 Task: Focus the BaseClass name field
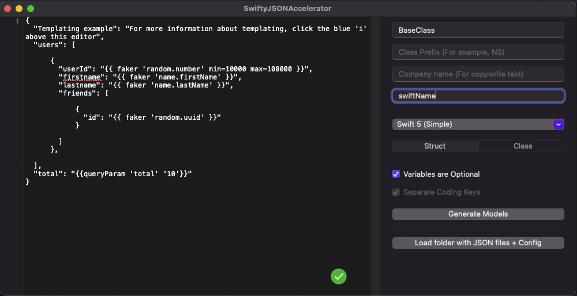478,30
